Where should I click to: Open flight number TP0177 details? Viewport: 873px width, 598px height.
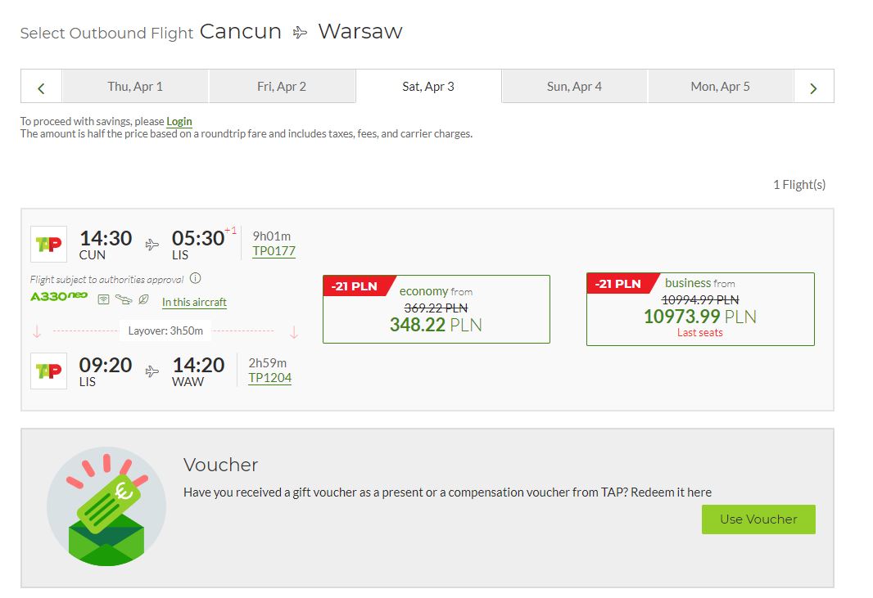pyautogui.click(x=274, y=251)
